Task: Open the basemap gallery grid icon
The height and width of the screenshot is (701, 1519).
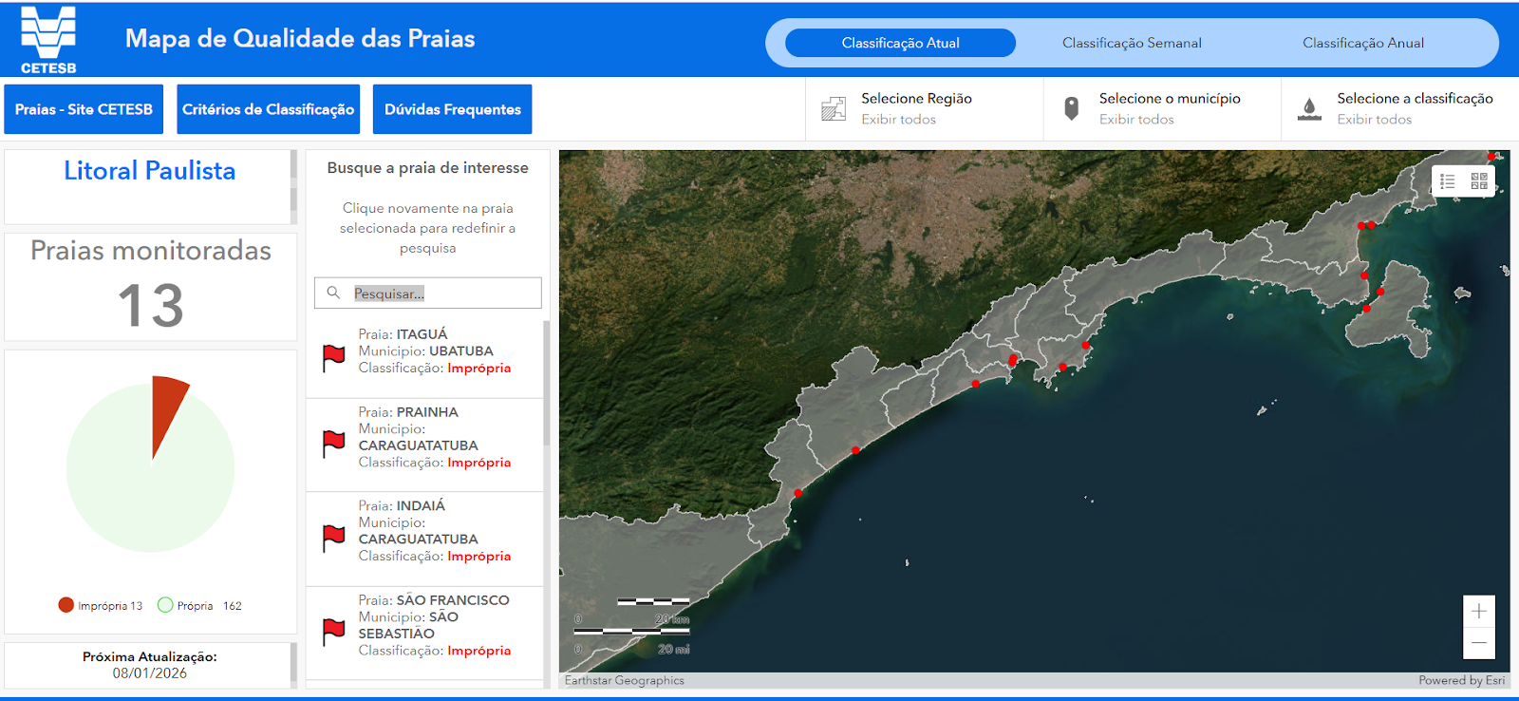Action: [1479, 181]
